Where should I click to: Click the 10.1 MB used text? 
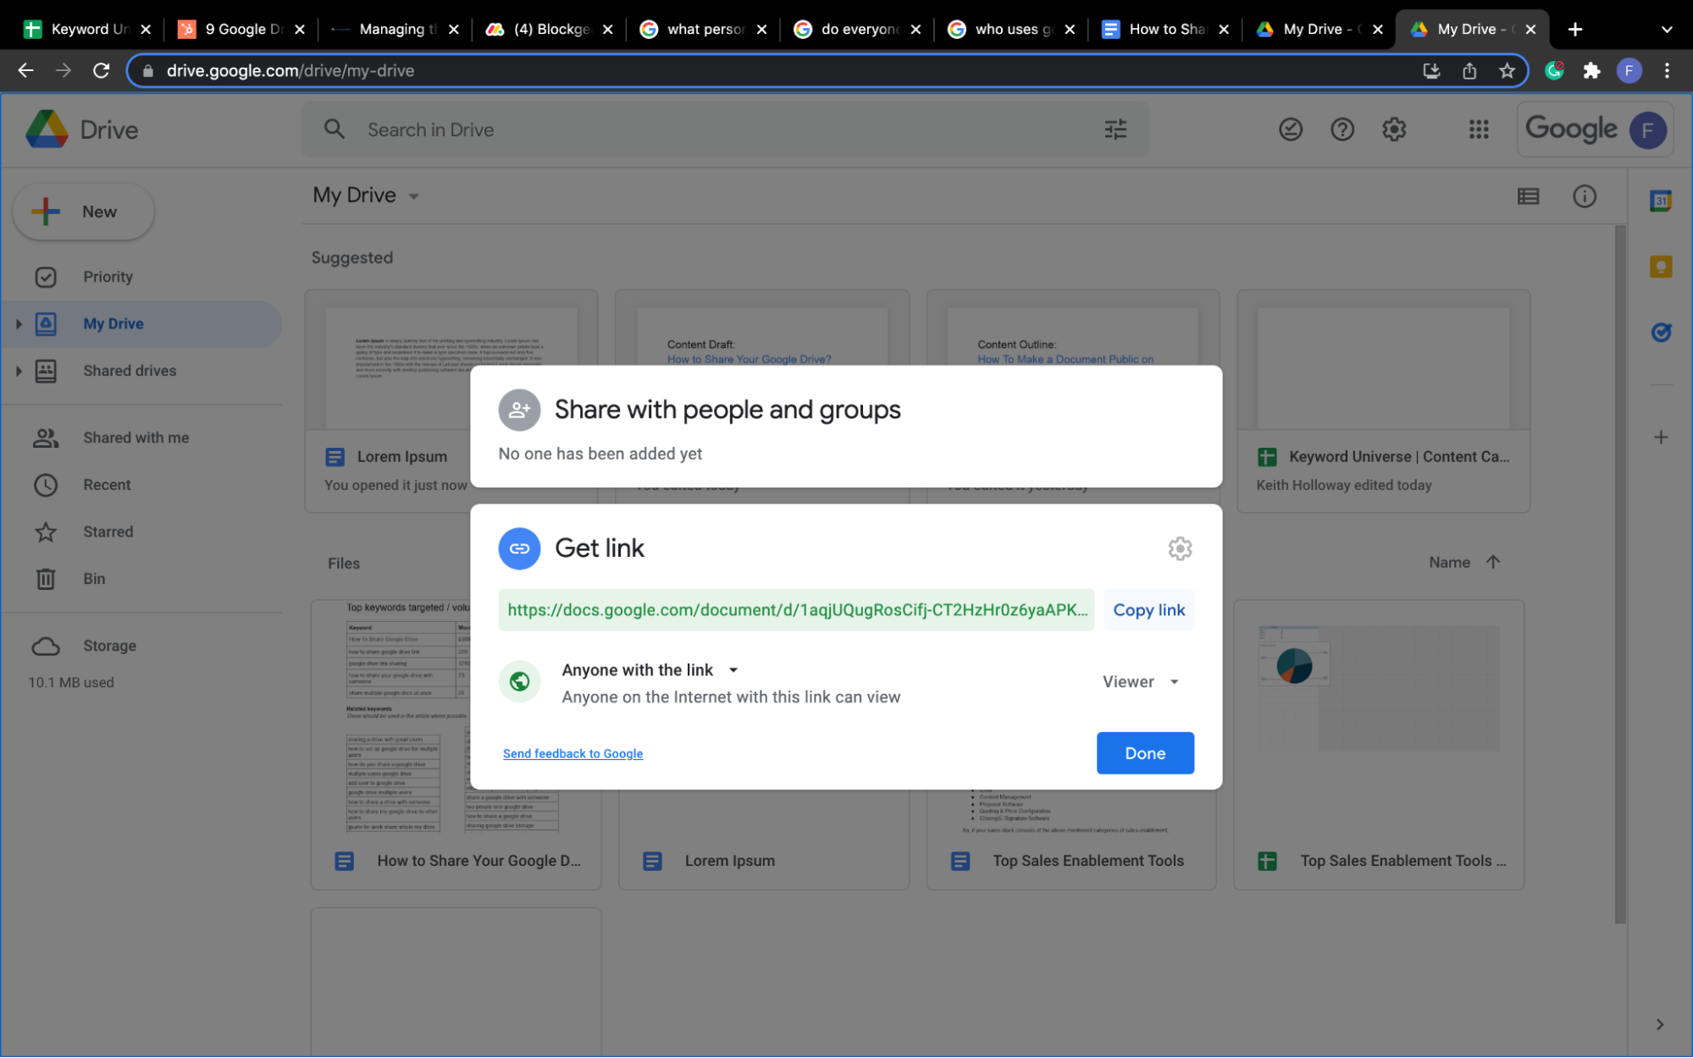71,683
